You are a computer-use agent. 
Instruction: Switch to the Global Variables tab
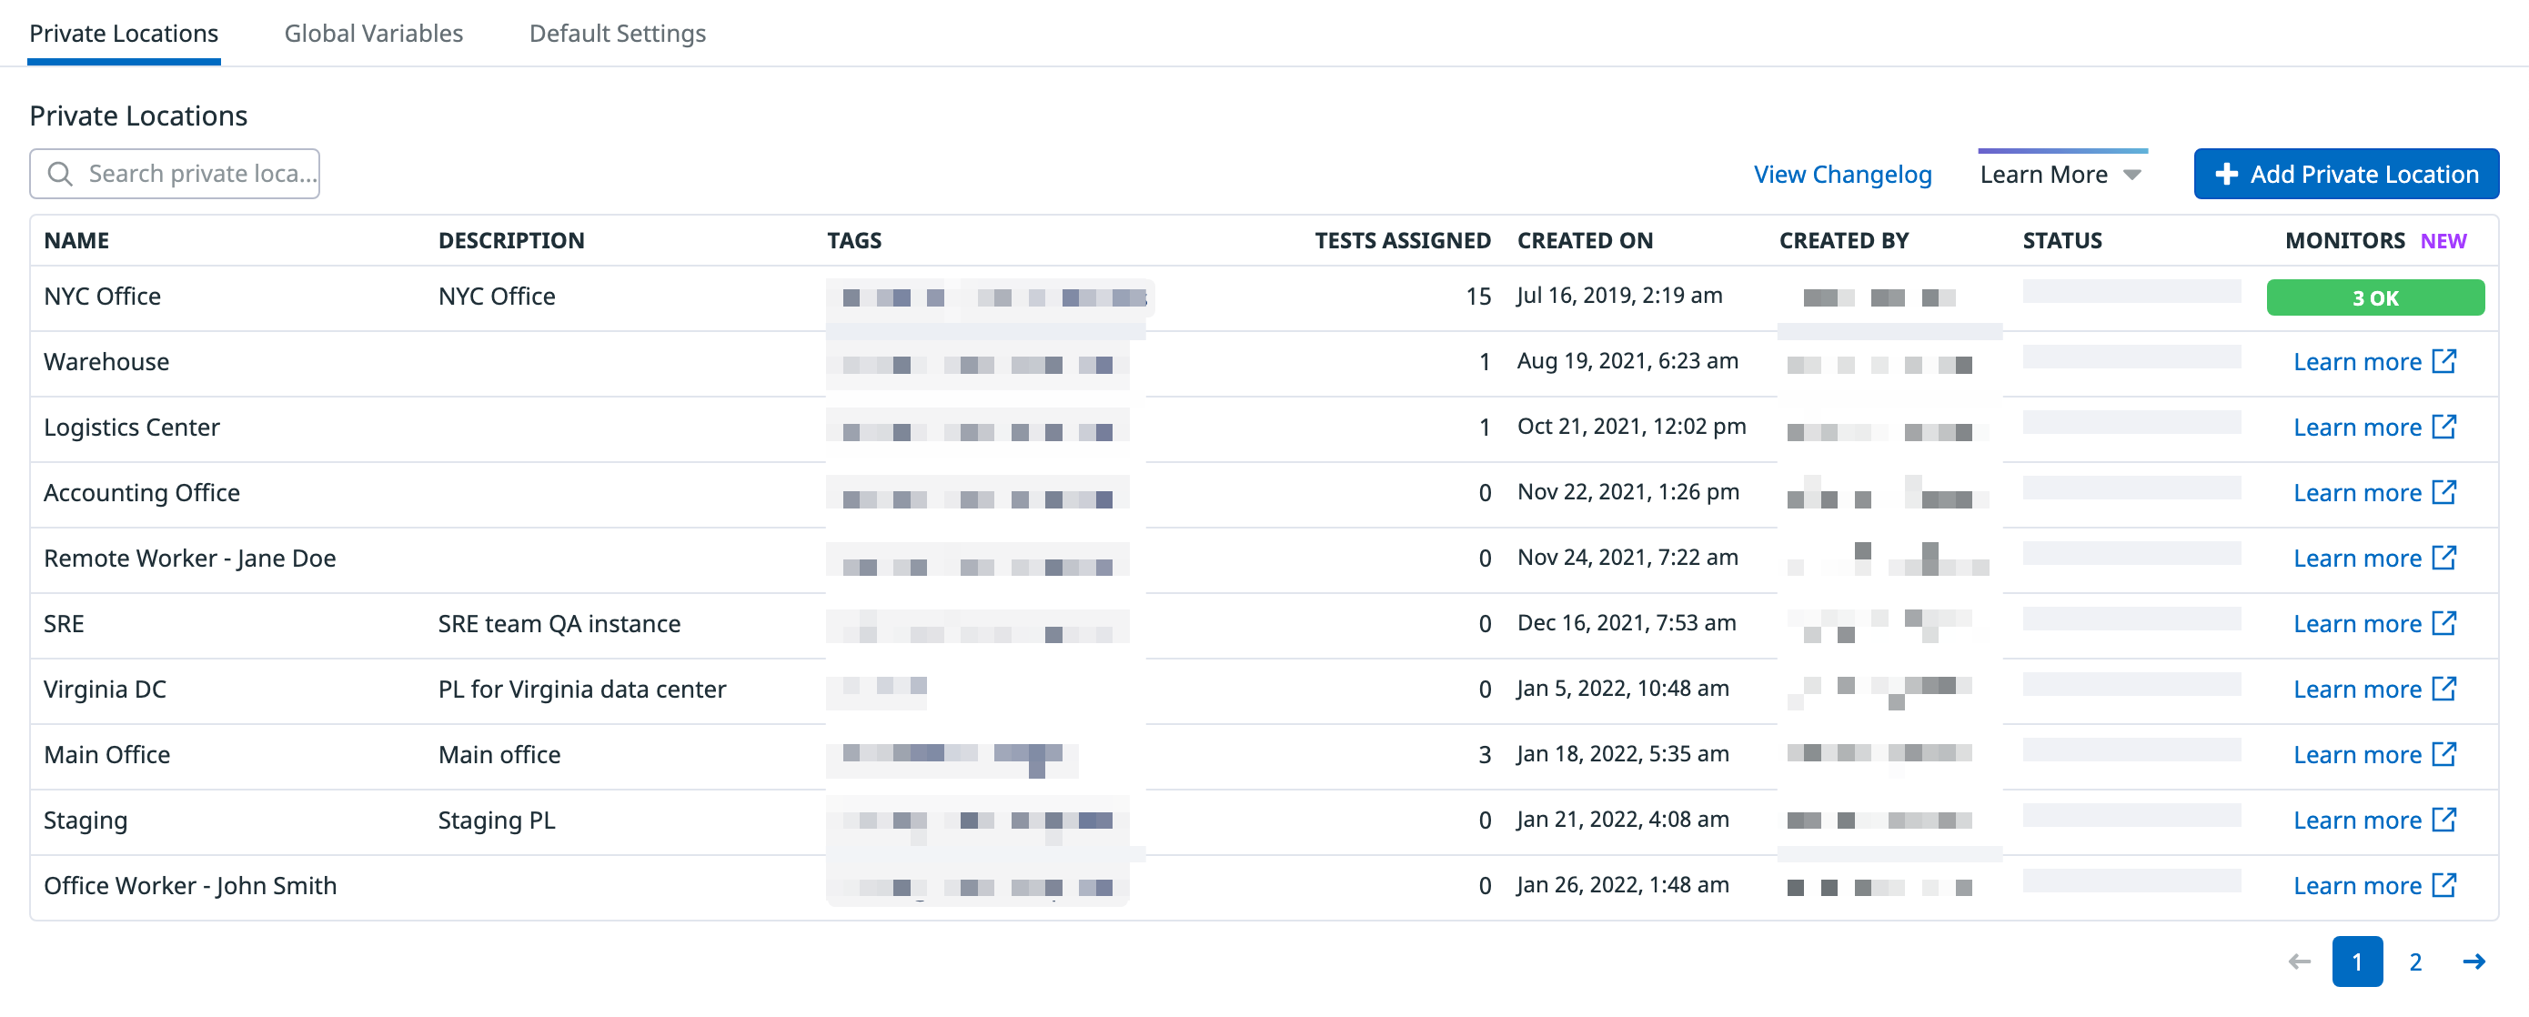pos(373,34)
